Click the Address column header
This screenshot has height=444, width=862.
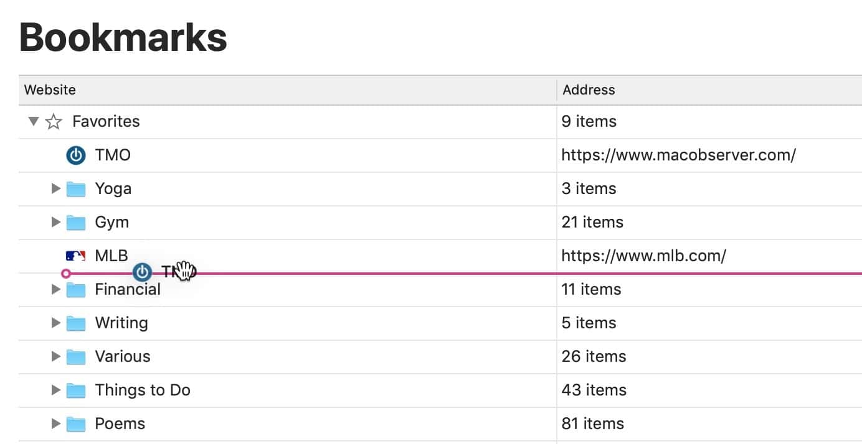pos(589,90)
